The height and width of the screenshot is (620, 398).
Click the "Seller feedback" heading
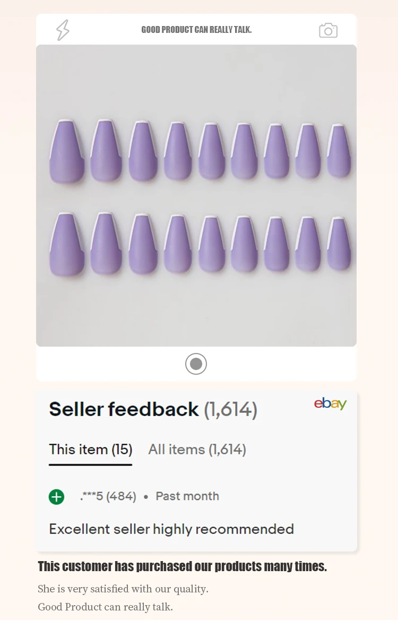tap(124, 409)
